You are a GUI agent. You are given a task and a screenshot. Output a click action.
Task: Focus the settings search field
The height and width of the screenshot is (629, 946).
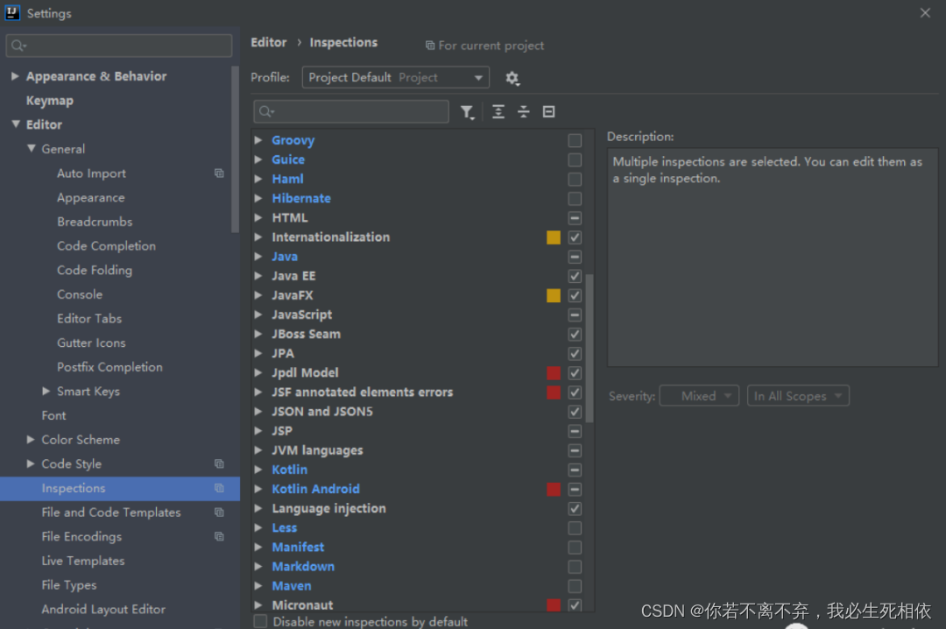pyautogui.click(x=119, y=46)
